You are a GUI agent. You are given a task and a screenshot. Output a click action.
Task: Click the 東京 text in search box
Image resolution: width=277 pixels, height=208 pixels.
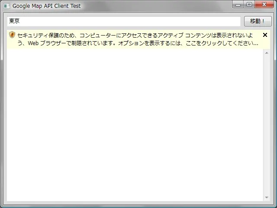(14, 21)
